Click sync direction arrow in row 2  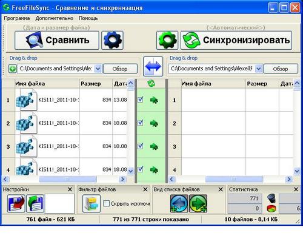[154, 123]
